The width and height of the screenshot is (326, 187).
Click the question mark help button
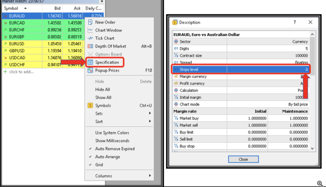point(295,22)
